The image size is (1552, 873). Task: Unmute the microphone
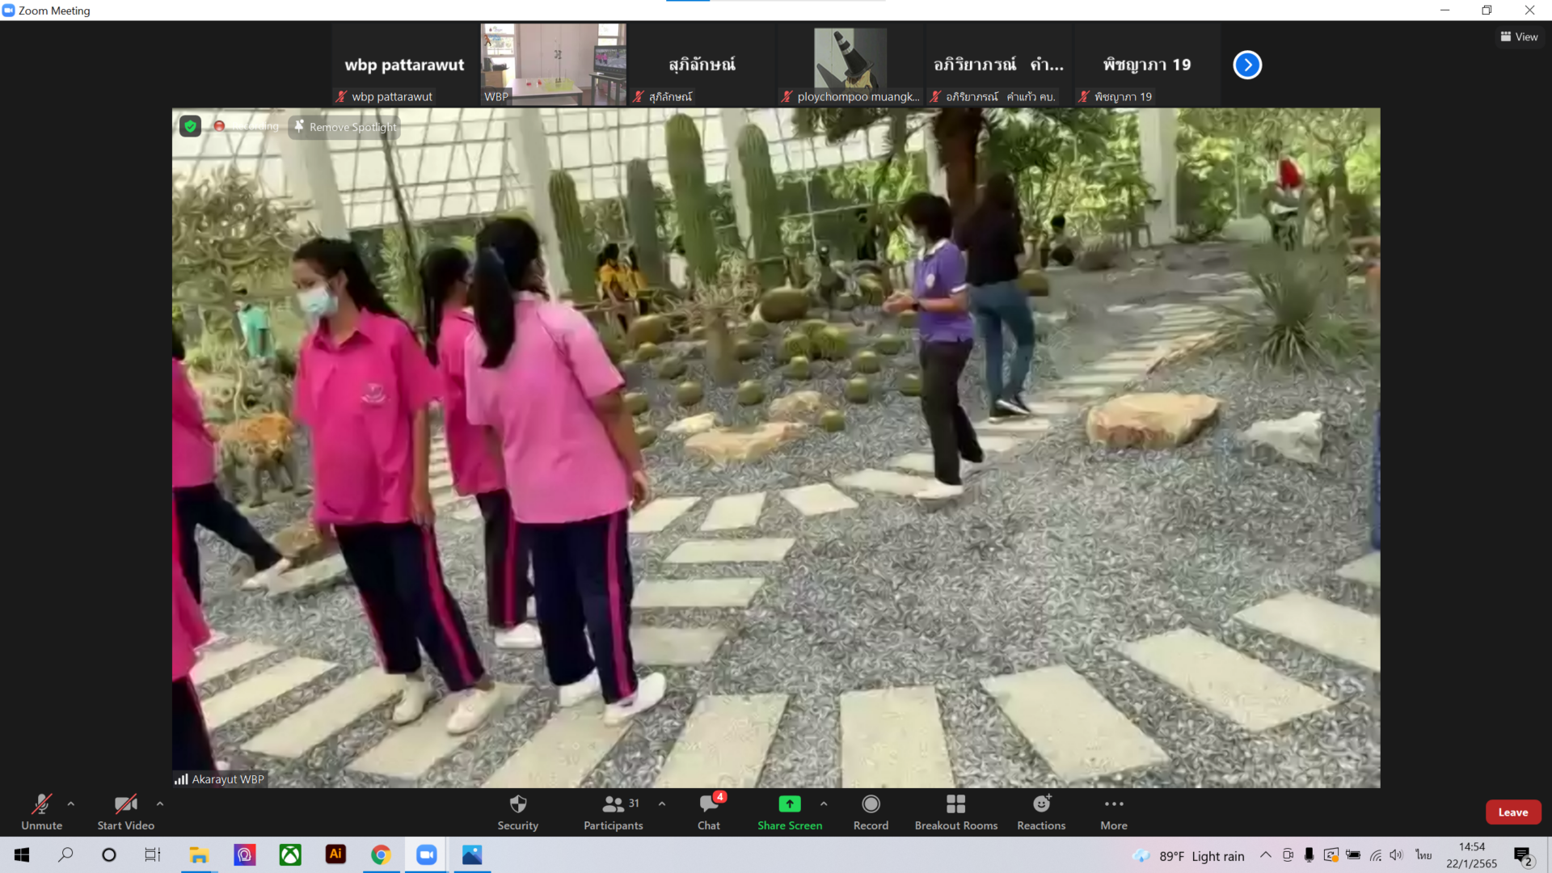coord(41,812)
